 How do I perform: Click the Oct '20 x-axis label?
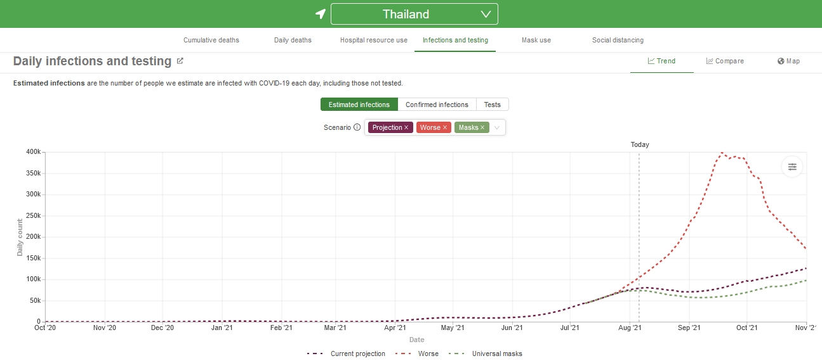pyautogui.click(x=46, y=328)
